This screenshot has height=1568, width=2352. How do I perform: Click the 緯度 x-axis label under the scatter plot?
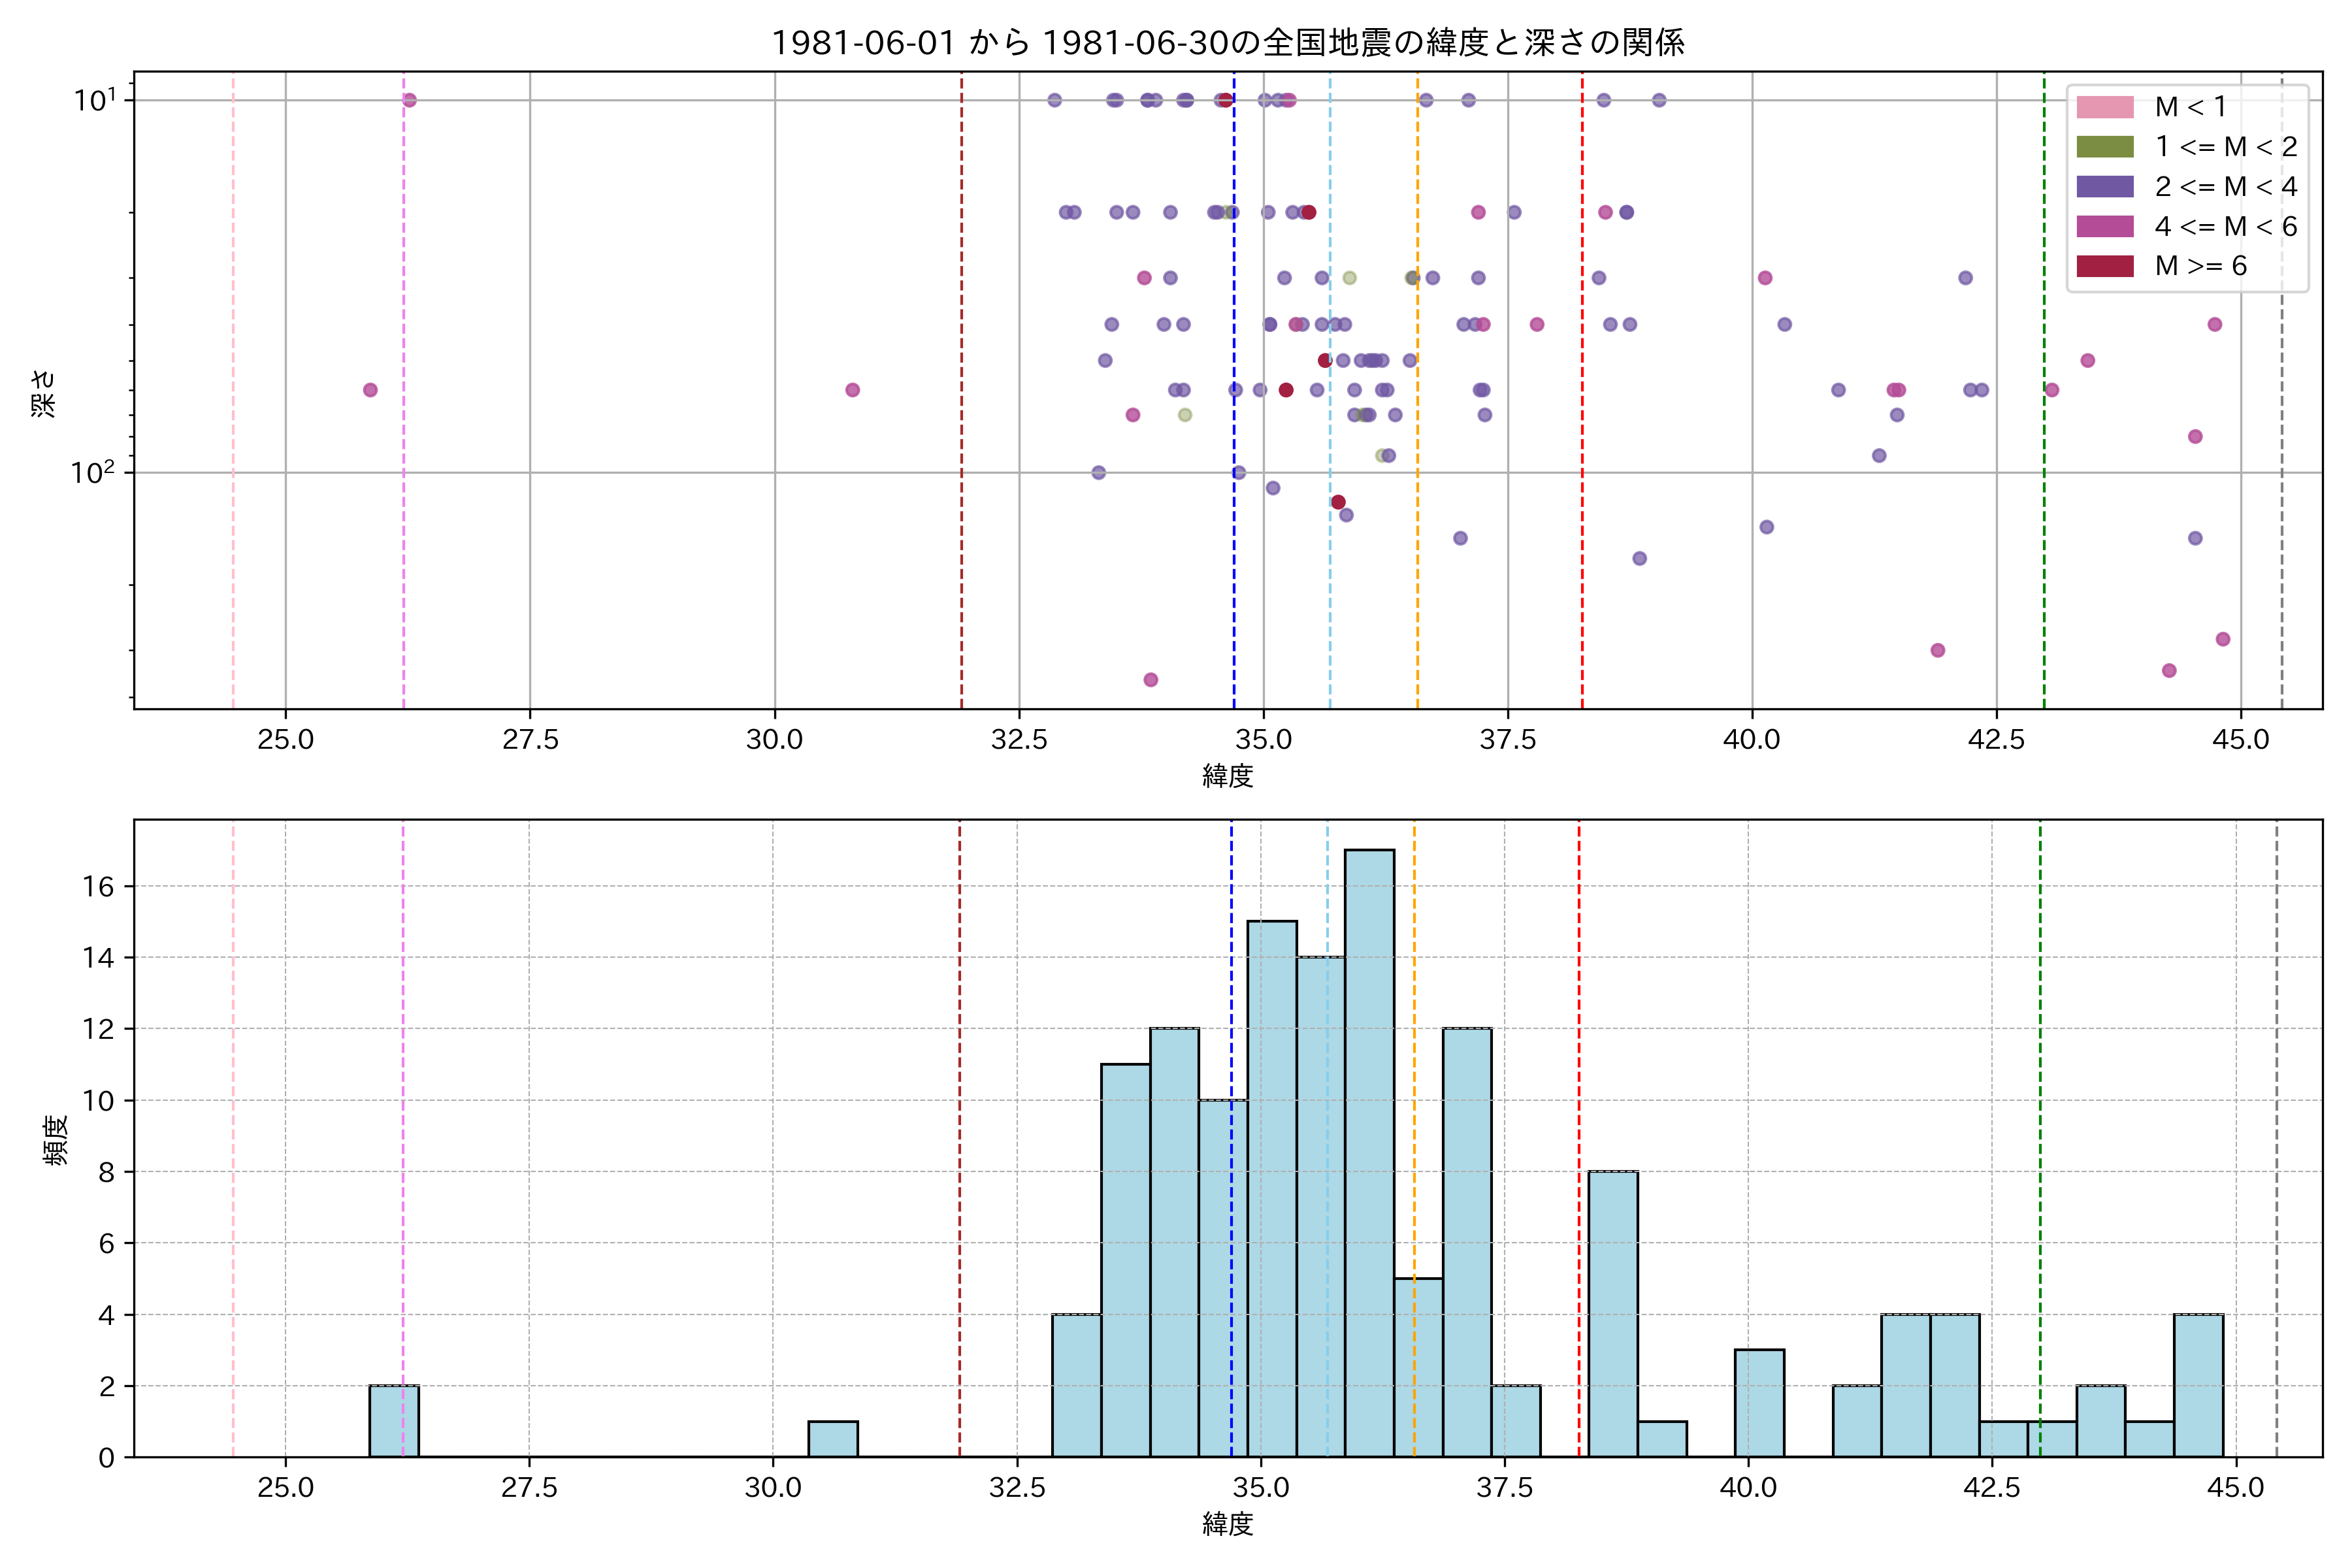coord(1227,776)
